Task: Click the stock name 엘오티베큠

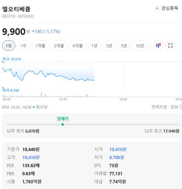Action: pos(16,9)
